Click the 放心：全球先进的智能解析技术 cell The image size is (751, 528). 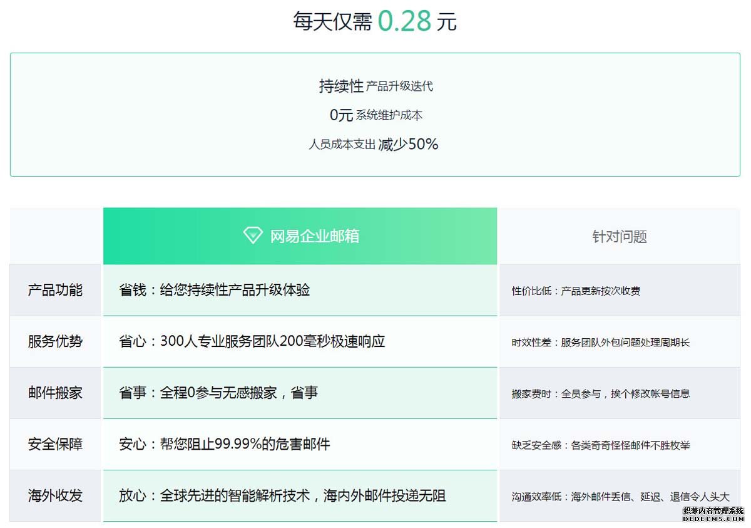300,495
